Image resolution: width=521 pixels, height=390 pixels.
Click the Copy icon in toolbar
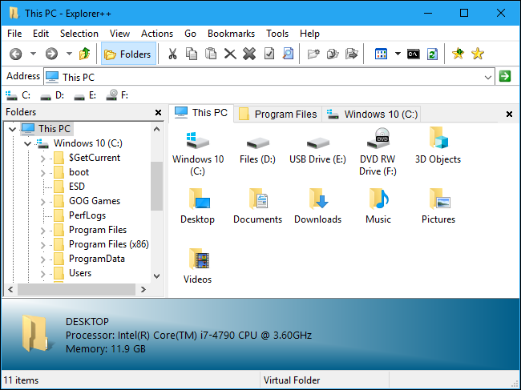[x=191, y=54]
